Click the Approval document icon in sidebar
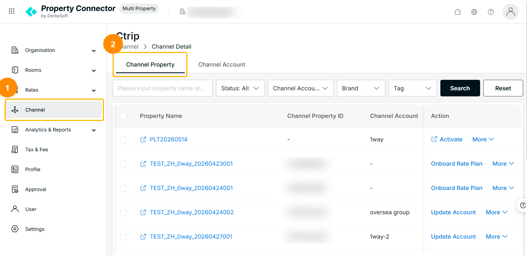 [15, 189]
